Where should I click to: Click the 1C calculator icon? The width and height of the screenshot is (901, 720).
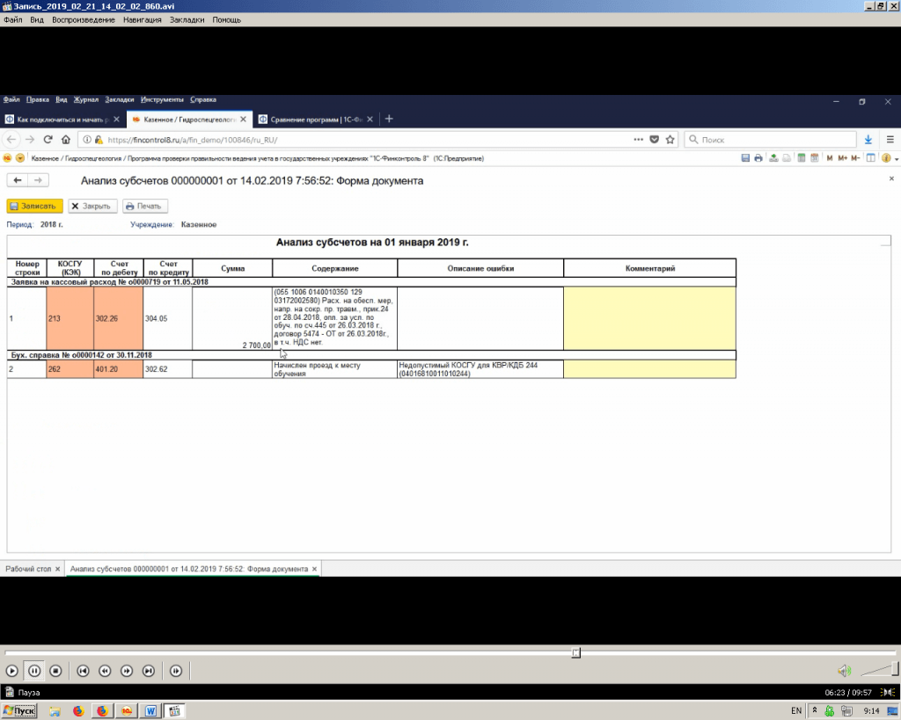click(801, 159)
